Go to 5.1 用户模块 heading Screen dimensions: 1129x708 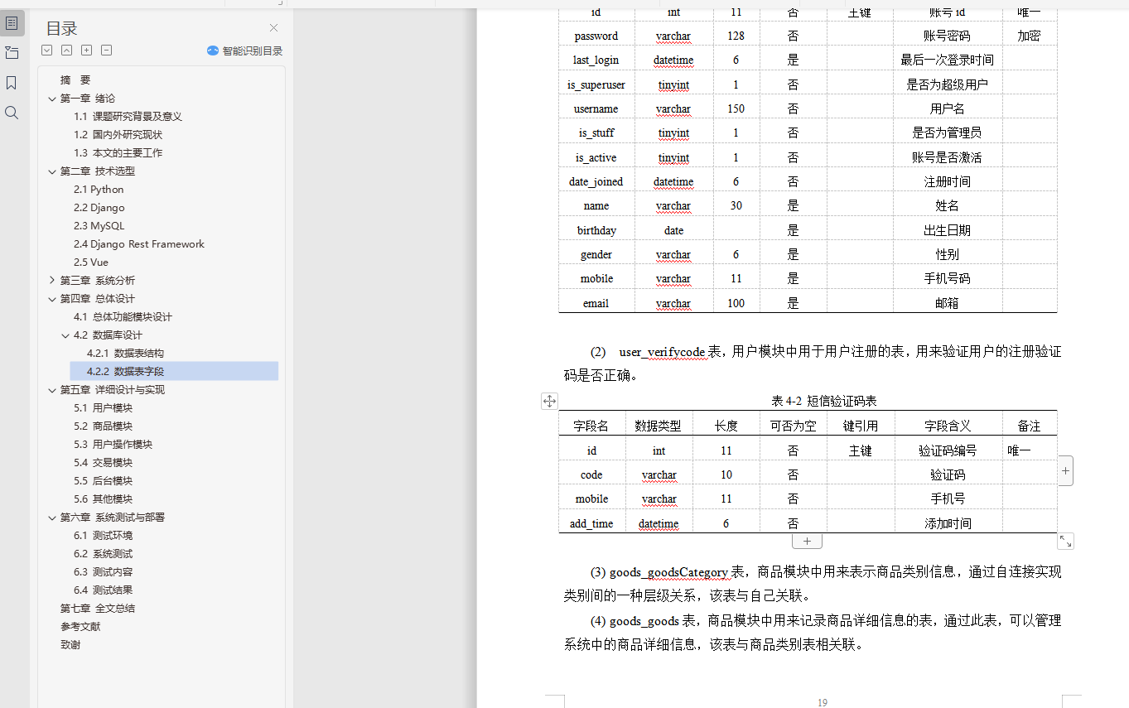click(103, 408)
